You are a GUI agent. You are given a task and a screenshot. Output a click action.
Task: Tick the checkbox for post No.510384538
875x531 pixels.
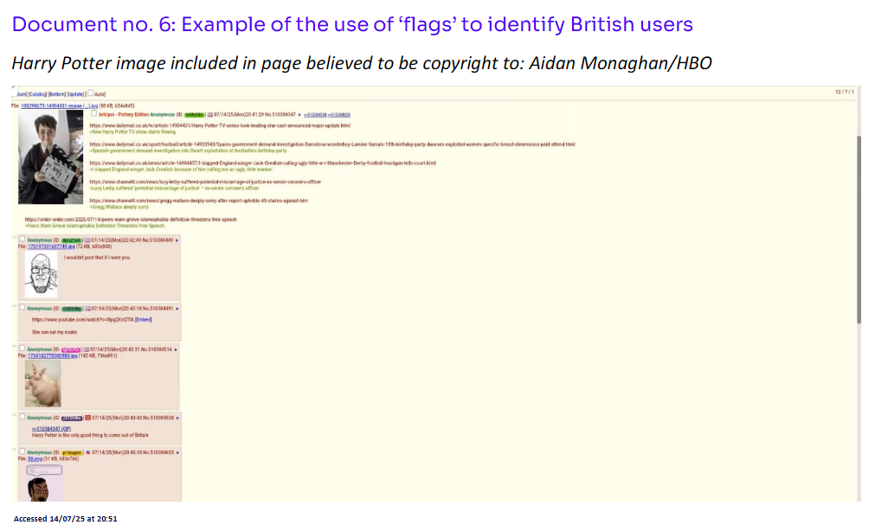click(23, 417)
